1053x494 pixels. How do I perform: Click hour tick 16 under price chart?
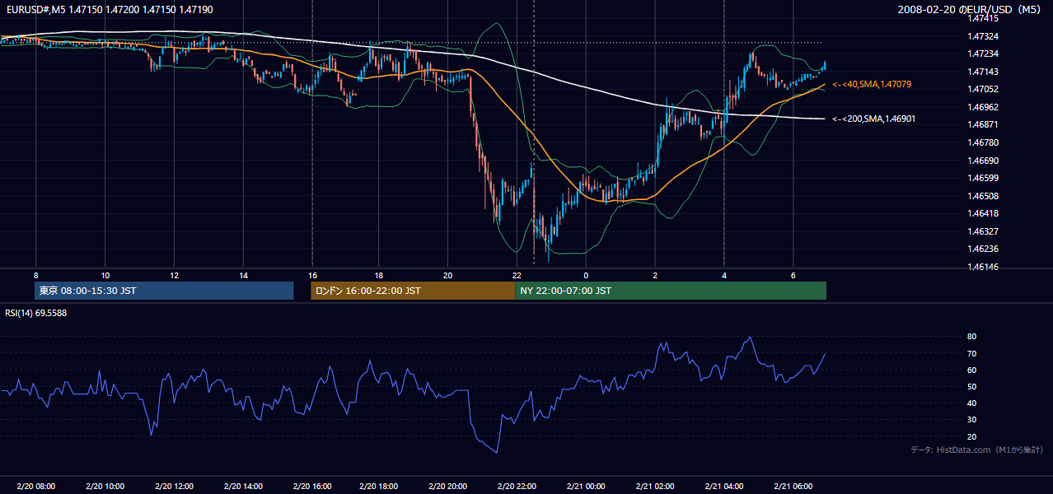coord(312,275)
